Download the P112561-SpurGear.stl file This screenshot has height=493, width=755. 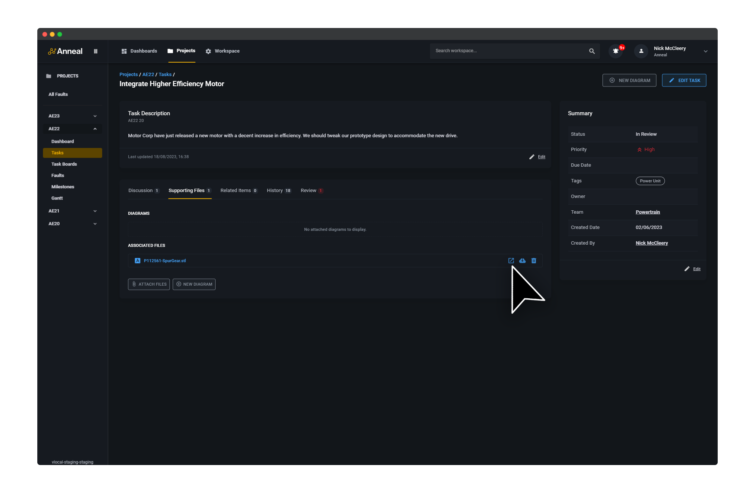(522, 261)
